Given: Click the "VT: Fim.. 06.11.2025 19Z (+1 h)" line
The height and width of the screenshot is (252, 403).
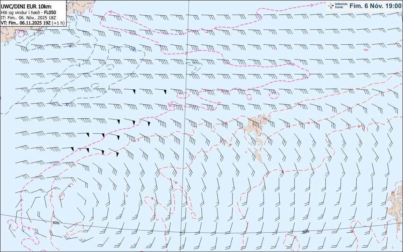Looking at the screenshot, I should tap(33, 23).
